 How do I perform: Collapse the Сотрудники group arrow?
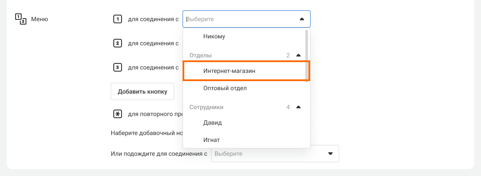point(298,107)
